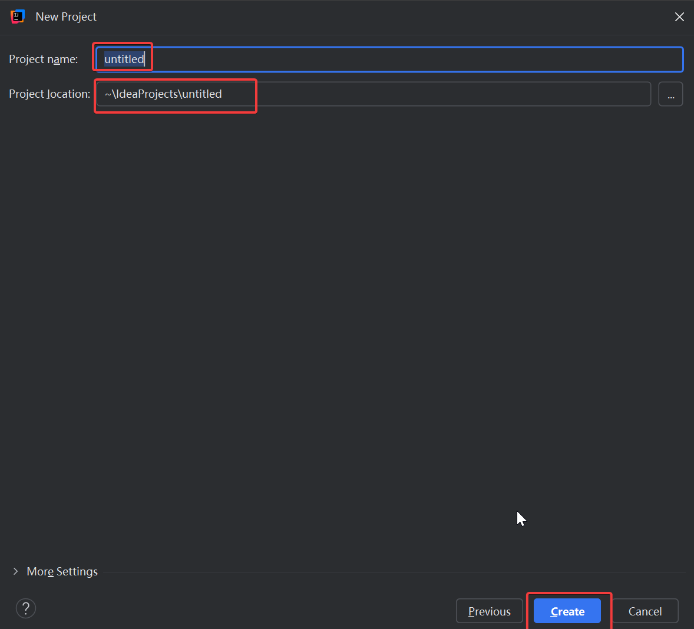Image resolution: width=694 pixels, height=629 pixels.
Task: Close the New Project dialog with X
Action: (x=679, y=17)
